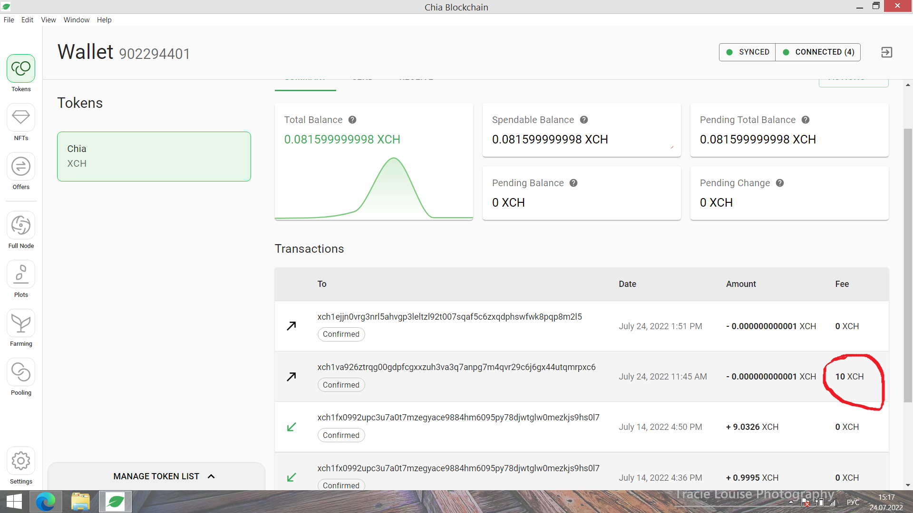The height and width of the screenshot is (513, 913).
Task: Click Spendable Balance 0.081599999998 XCH value
Action: point(550,139)
